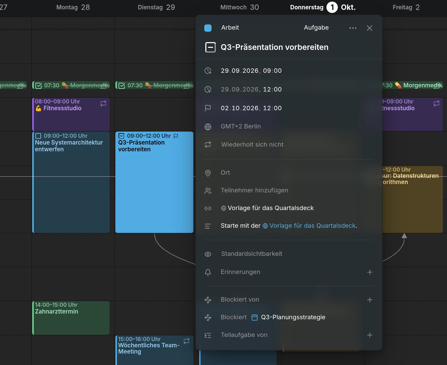Image resolution: width=447 pixels, height=365 pixels.
Task: Toggle Tuesday's 07:30 Morgenmedikation checkbox
Action: (x=122, y=86)
